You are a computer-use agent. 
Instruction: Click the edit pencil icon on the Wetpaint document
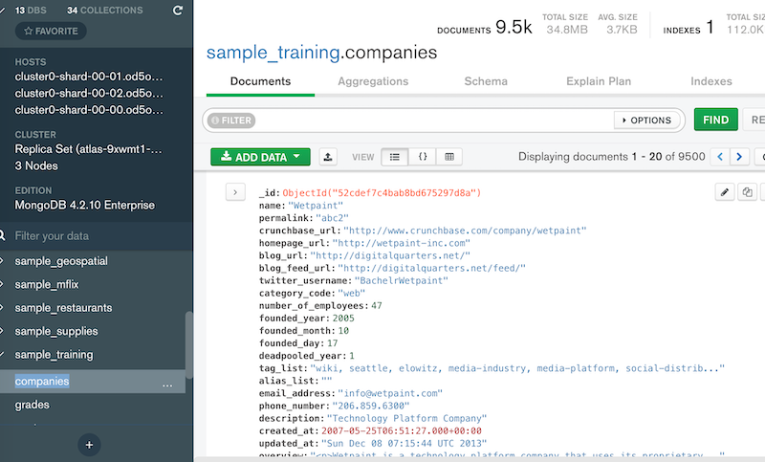click(x=725, y=191)
